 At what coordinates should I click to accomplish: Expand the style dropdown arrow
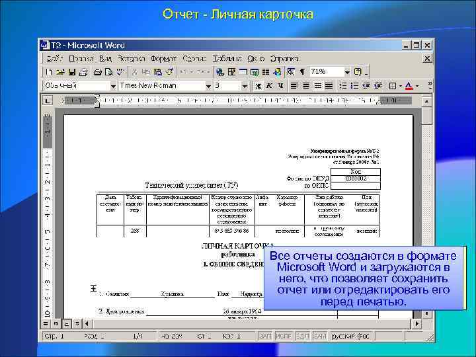coord(113,86)
